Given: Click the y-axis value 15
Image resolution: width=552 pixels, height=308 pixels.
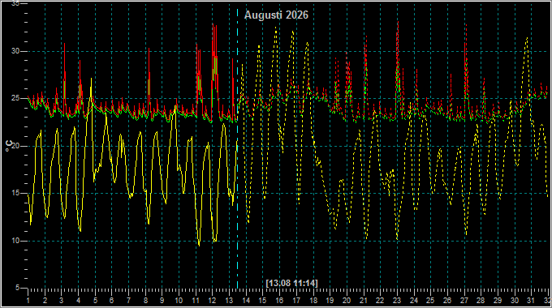Looking at the screenshot, I should point(15,194).
